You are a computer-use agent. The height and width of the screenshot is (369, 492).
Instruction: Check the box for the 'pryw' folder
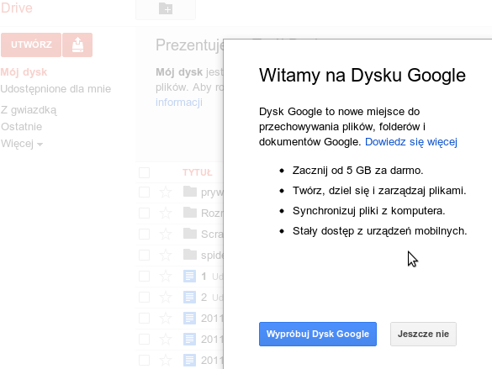click(x=144, y=192)
